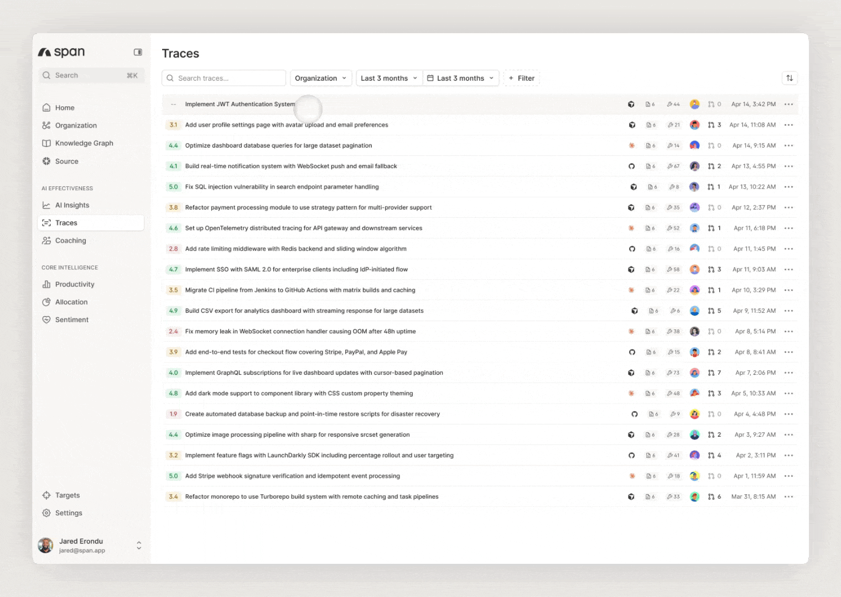Open trace Implement JWT Authentication System
Viewport: 841px width, 597px height.
240,104
